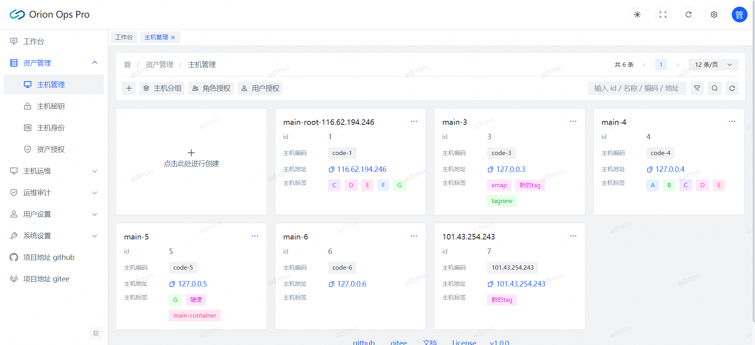
Task: Click the host search input field
Action: [637, 88]
